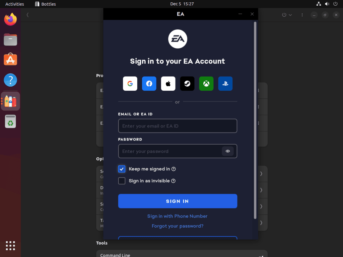Open the Bottles power dropdown in header
The height and width of the screenshot is (257, 343).
click(x=287, y=15)
